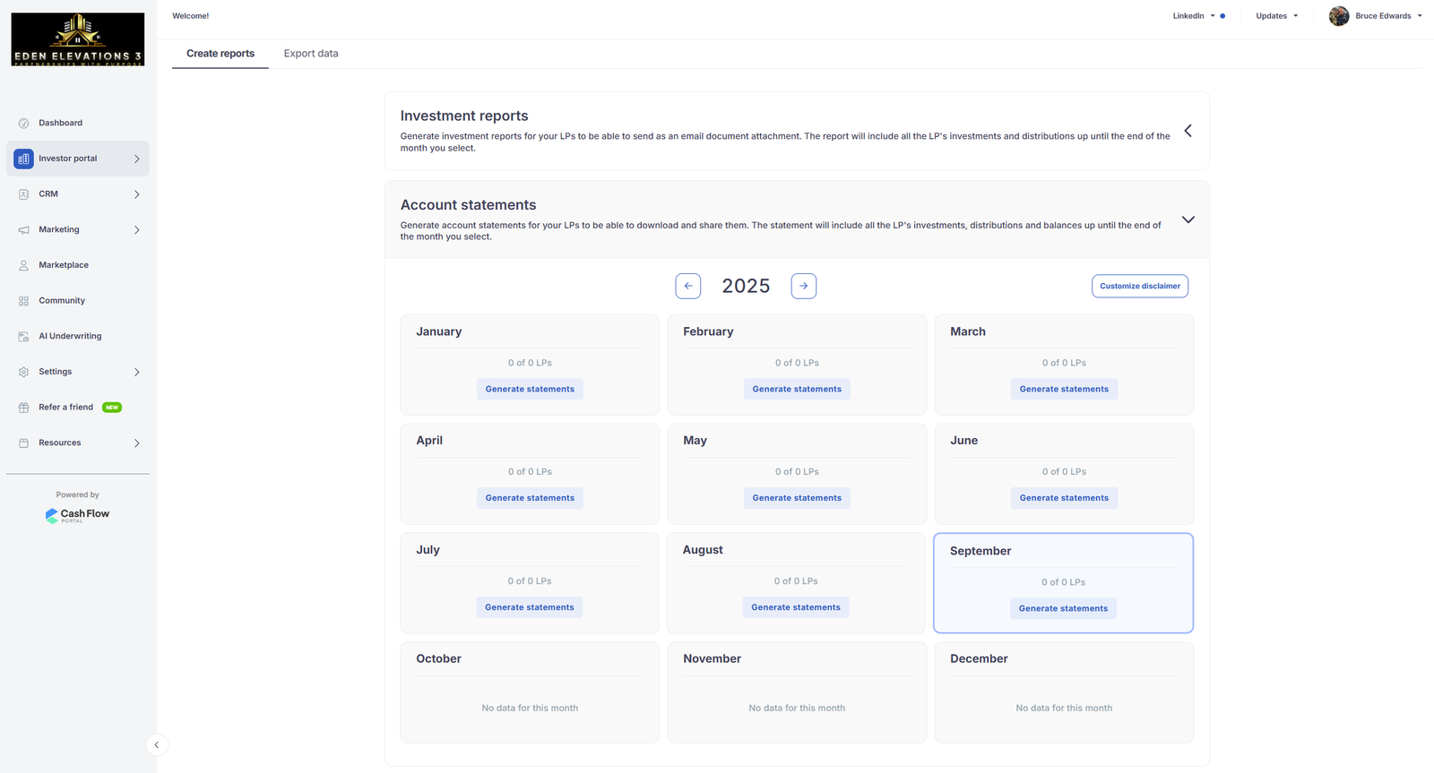The image size is (1434, 773).
Task: Go to next year with right arrow
Action: (804, 286)
